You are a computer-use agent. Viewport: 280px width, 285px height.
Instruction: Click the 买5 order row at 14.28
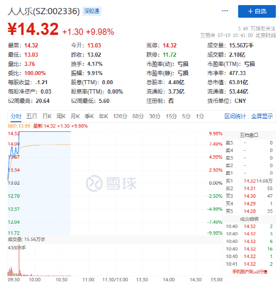coord(249,211)
